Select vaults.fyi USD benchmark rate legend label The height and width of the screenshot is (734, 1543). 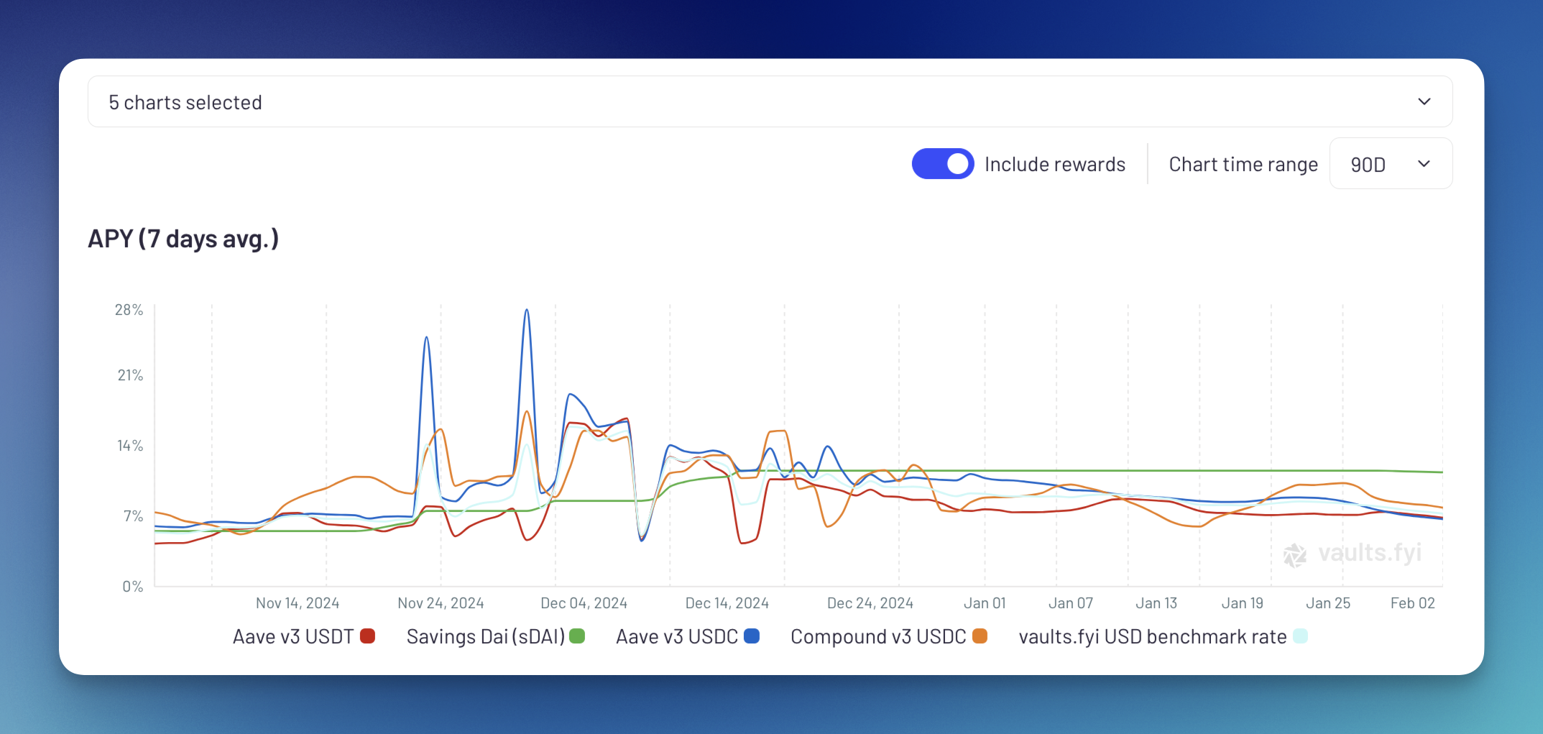click(x=1153, y=637)
